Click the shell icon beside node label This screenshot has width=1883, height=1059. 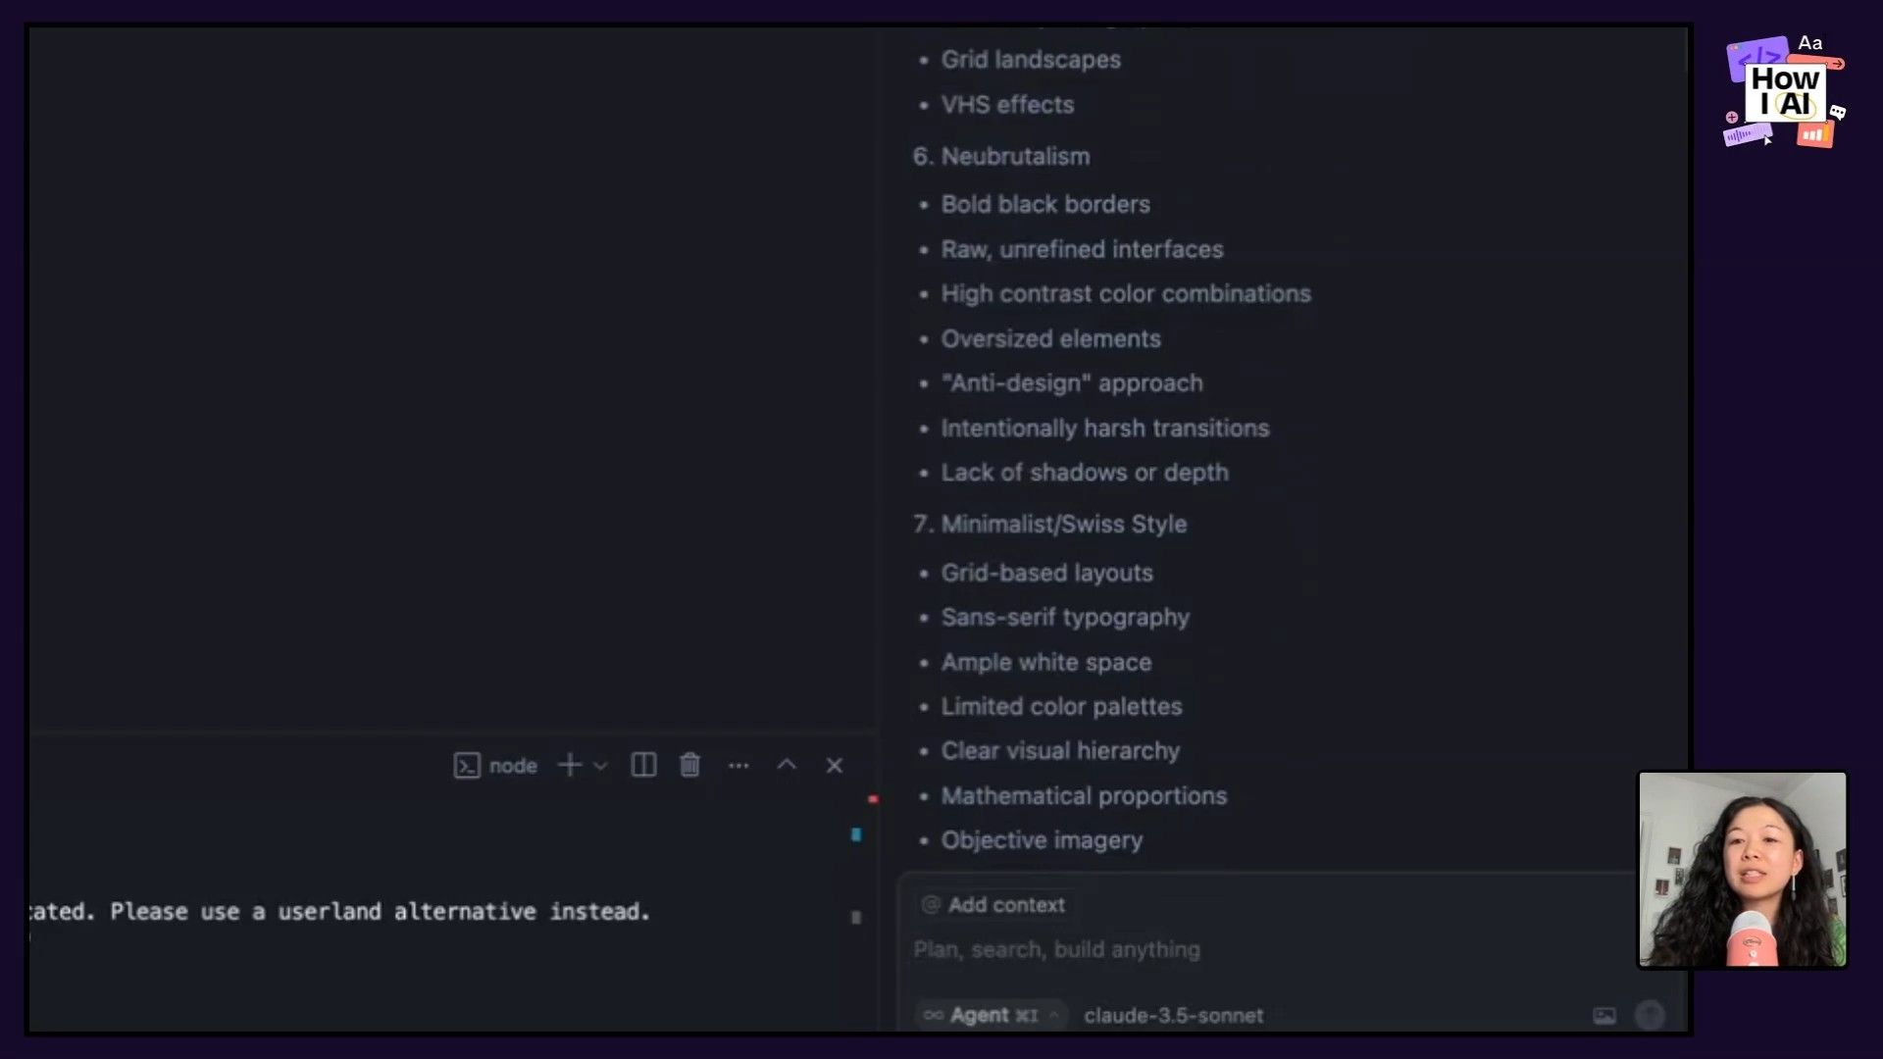click(469, 765)
